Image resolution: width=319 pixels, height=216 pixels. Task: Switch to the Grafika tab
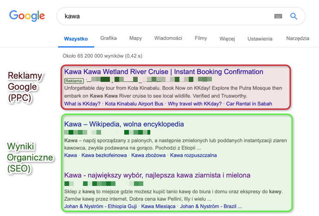point(108,38)
